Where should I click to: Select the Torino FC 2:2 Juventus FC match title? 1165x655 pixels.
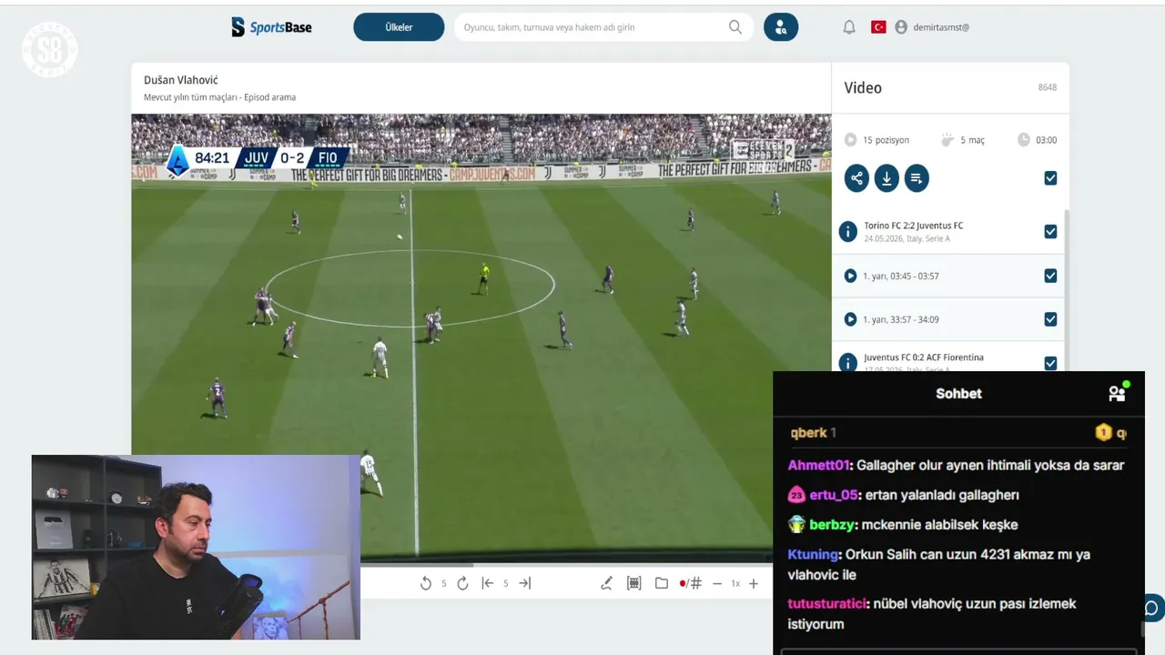[x=913, y=226]
